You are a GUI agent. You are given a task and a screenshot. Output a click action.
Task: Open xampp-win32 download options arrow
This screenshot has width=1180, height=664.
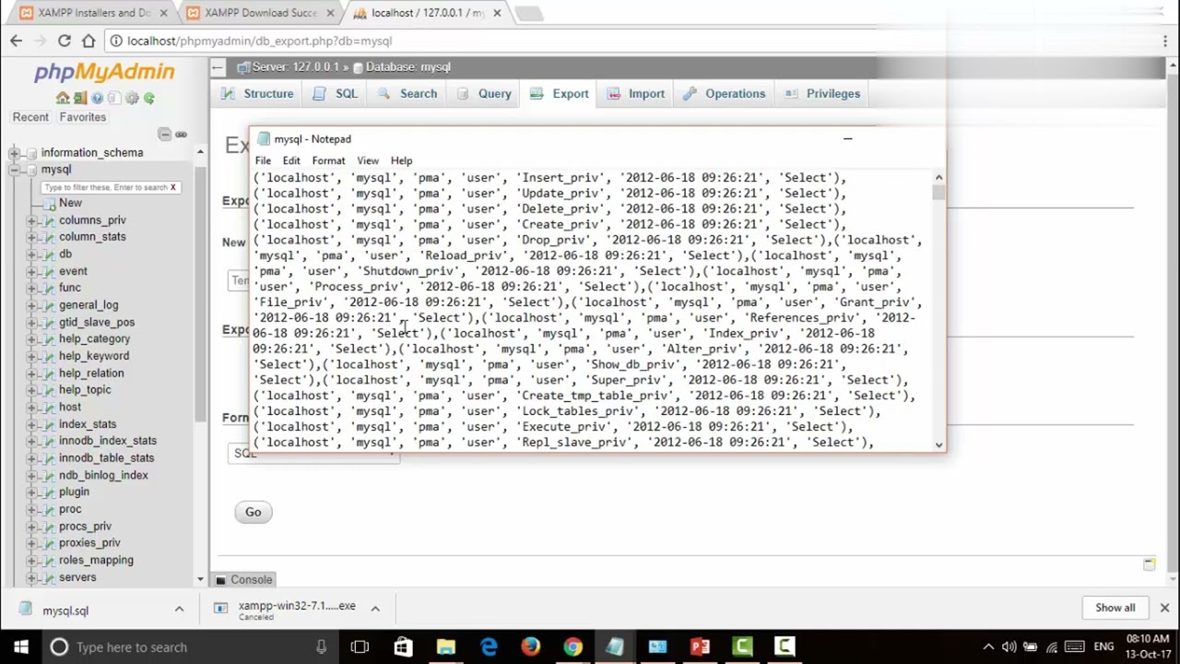point(375,609)
